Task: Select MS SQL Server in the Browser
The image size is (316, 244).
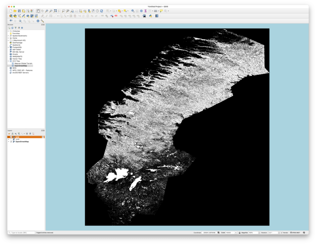Action: coord(18,52)
